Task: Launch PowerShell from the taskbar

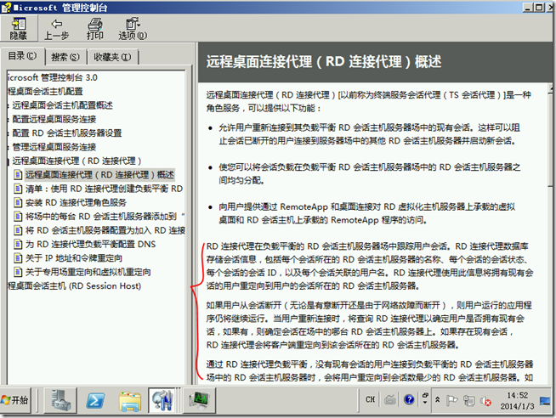Action: (96, 401)
